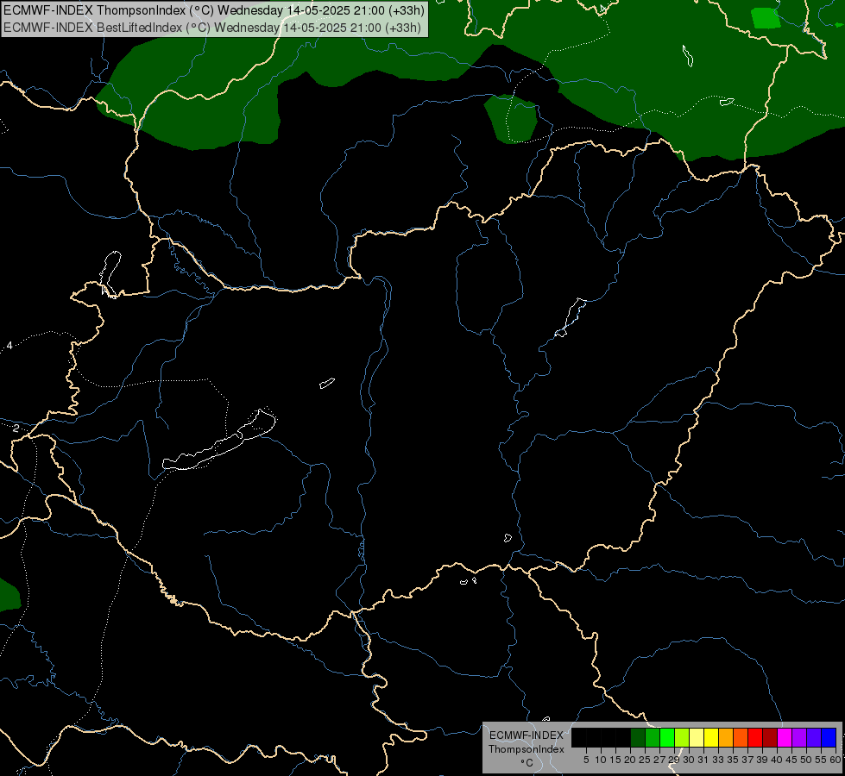Screen dimensions: 845x776
Task: Select the magenta 40–45 legend swatch
Action: [x=785, y=738]
